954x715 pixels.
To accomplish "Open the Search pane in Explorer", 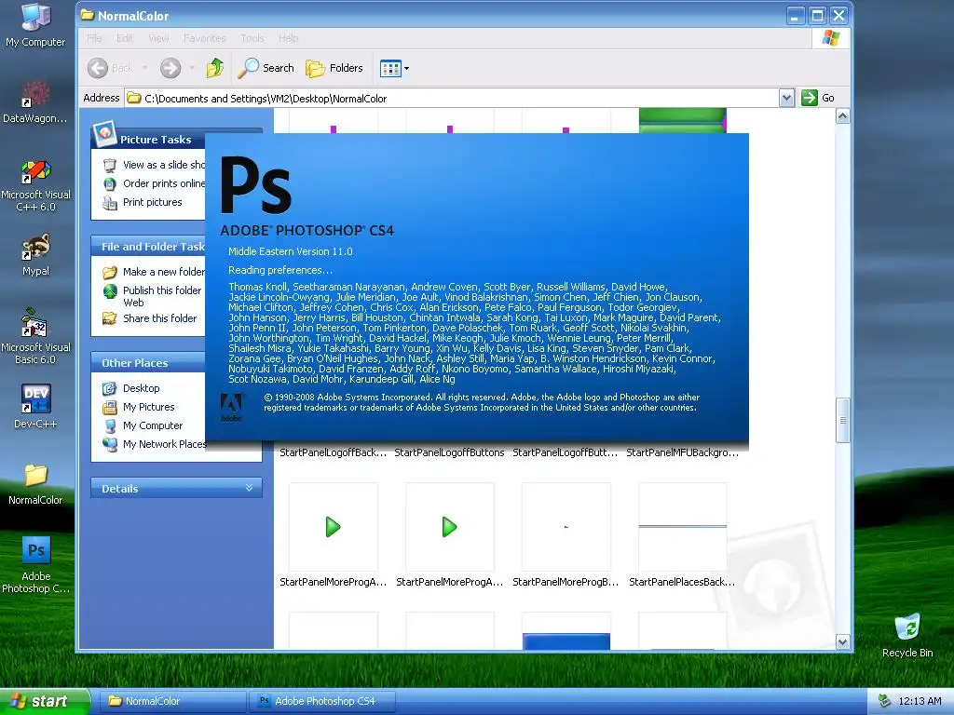I will 266,68.
